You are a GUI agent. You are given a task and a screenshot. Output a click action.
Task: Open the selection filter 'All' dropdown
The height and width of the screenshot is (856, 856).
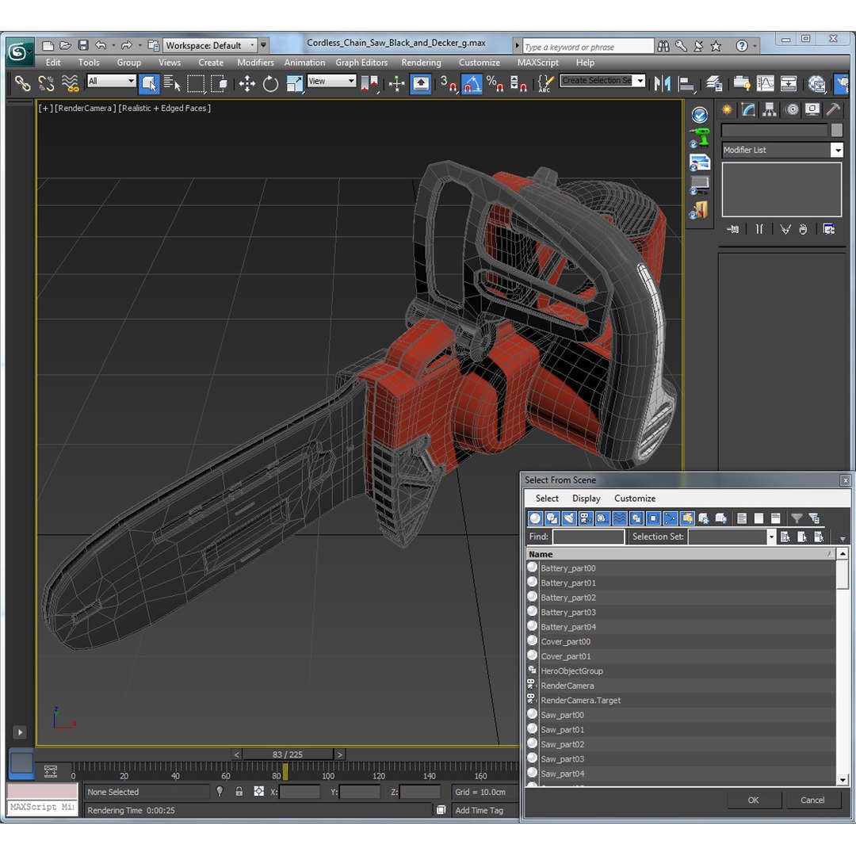point(112,82)
